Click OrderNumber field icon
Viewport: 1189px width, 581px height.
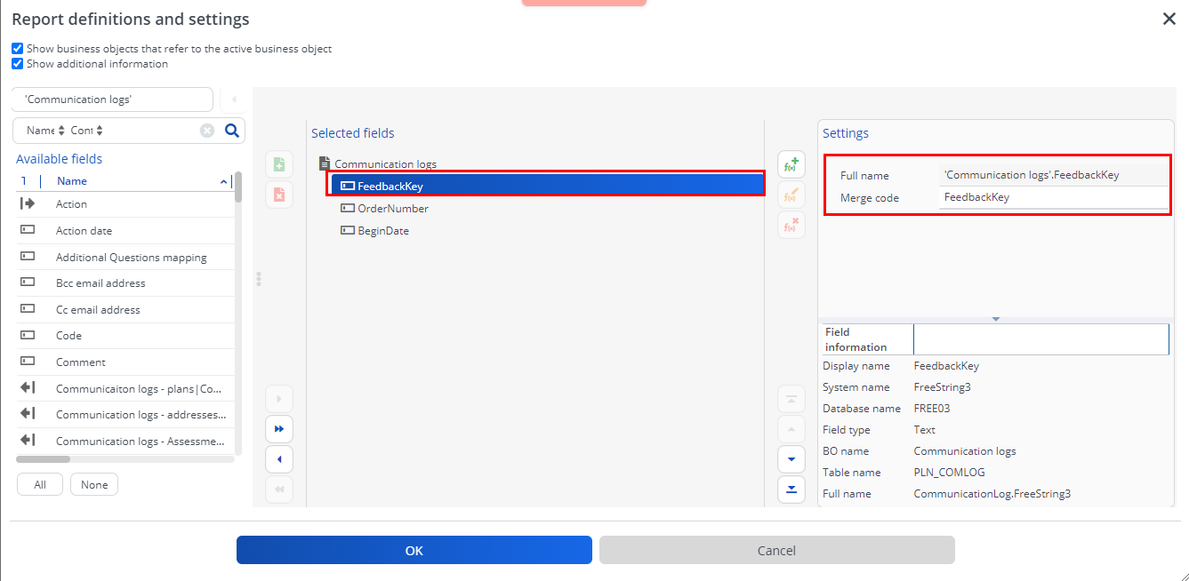pos(348,208)
